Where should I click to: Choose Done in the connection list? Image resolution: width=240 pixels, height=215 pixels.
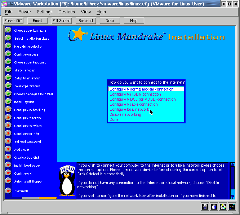114,119
